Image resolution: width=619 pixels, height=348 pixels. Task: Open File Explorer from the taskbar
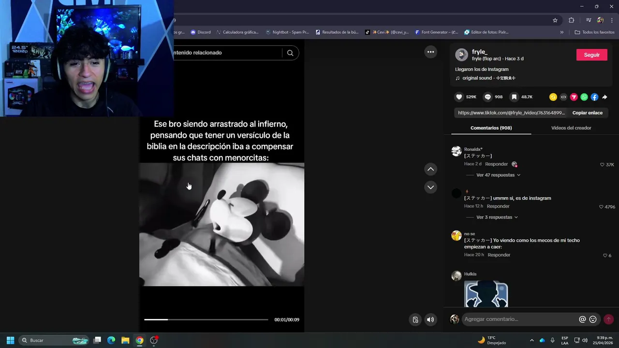pos(125,340)
